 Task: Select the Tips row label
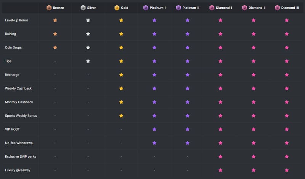pos(8,61)
